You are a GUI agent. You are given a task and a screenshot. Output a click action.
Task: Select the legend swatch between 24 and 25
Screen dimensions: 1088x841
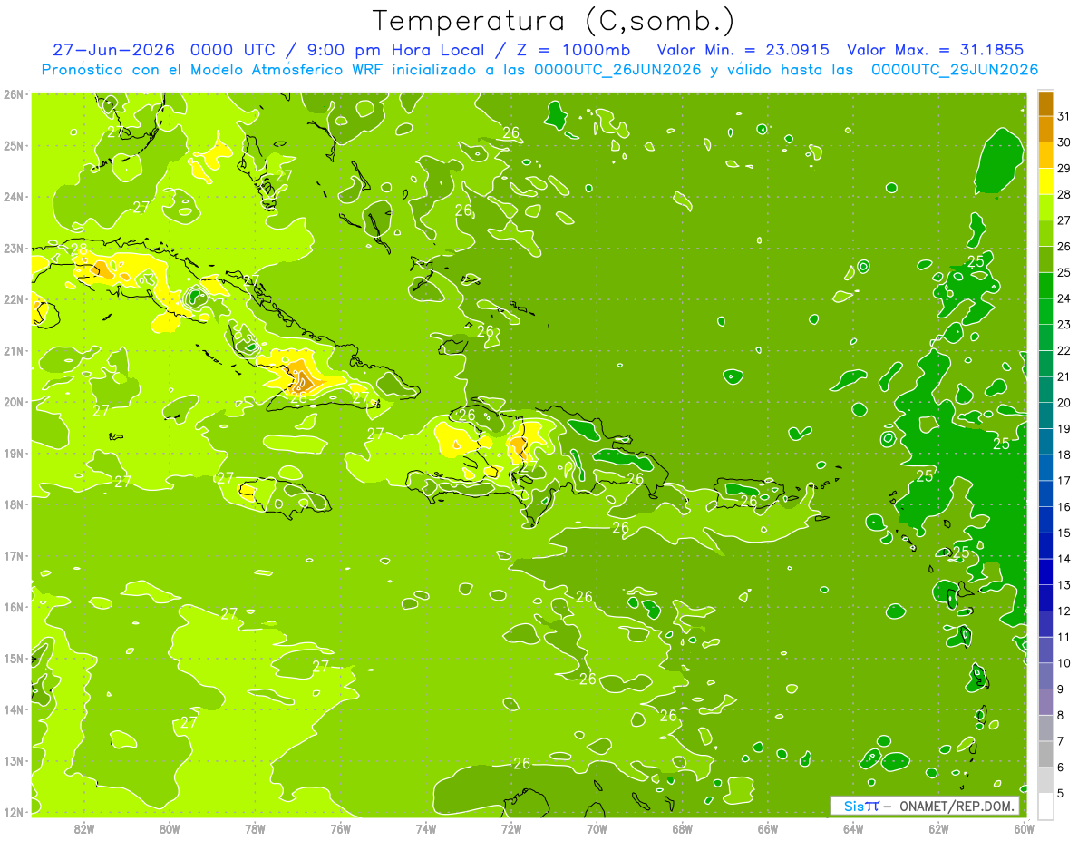click(x=1044, y=286)
